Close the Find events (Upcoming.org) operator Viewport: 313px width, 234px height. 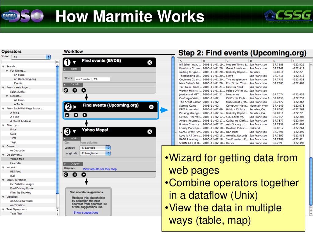click(151, 107)
